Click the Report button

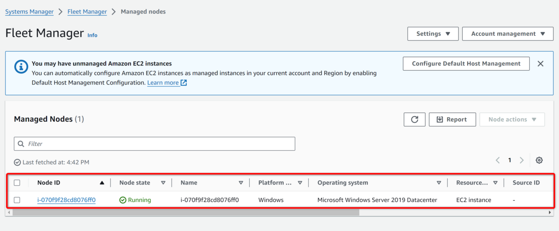(x=452, y=119)
